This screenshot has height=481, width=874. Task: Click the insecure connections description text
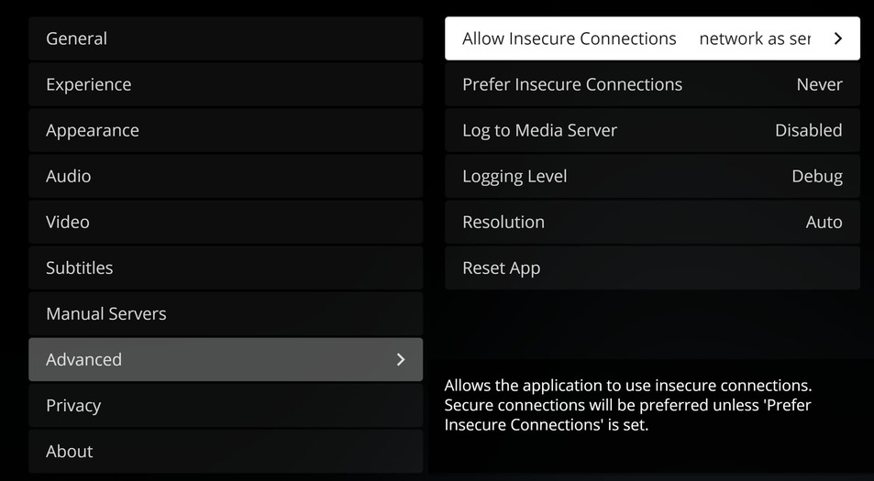click(628, 405)
